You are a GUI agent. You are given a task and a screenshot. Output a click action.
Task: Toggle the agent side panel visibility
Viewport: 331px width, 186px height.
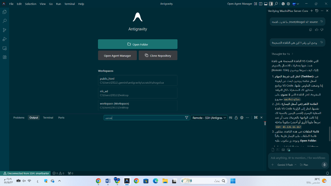point(271,4)
